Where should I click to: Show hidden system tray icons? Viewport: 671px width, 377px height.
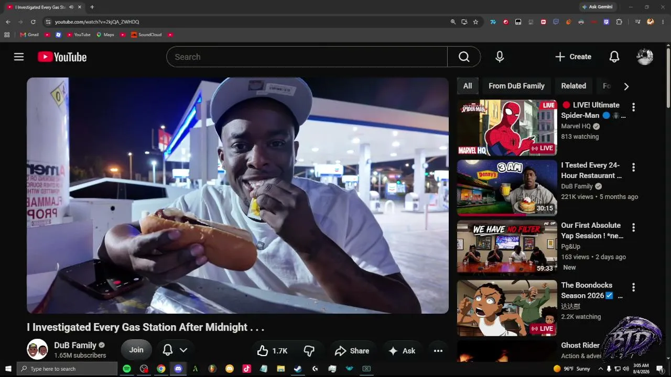click(x=600, y=369)
